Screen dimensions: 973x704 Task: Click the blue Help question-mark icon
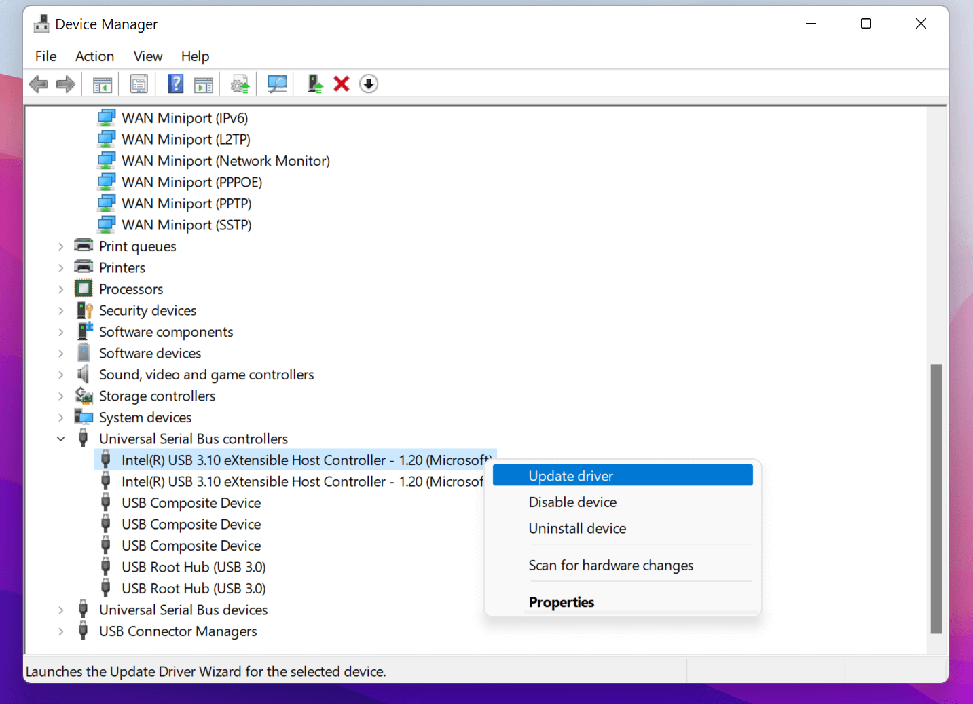[x=175, y=84]
